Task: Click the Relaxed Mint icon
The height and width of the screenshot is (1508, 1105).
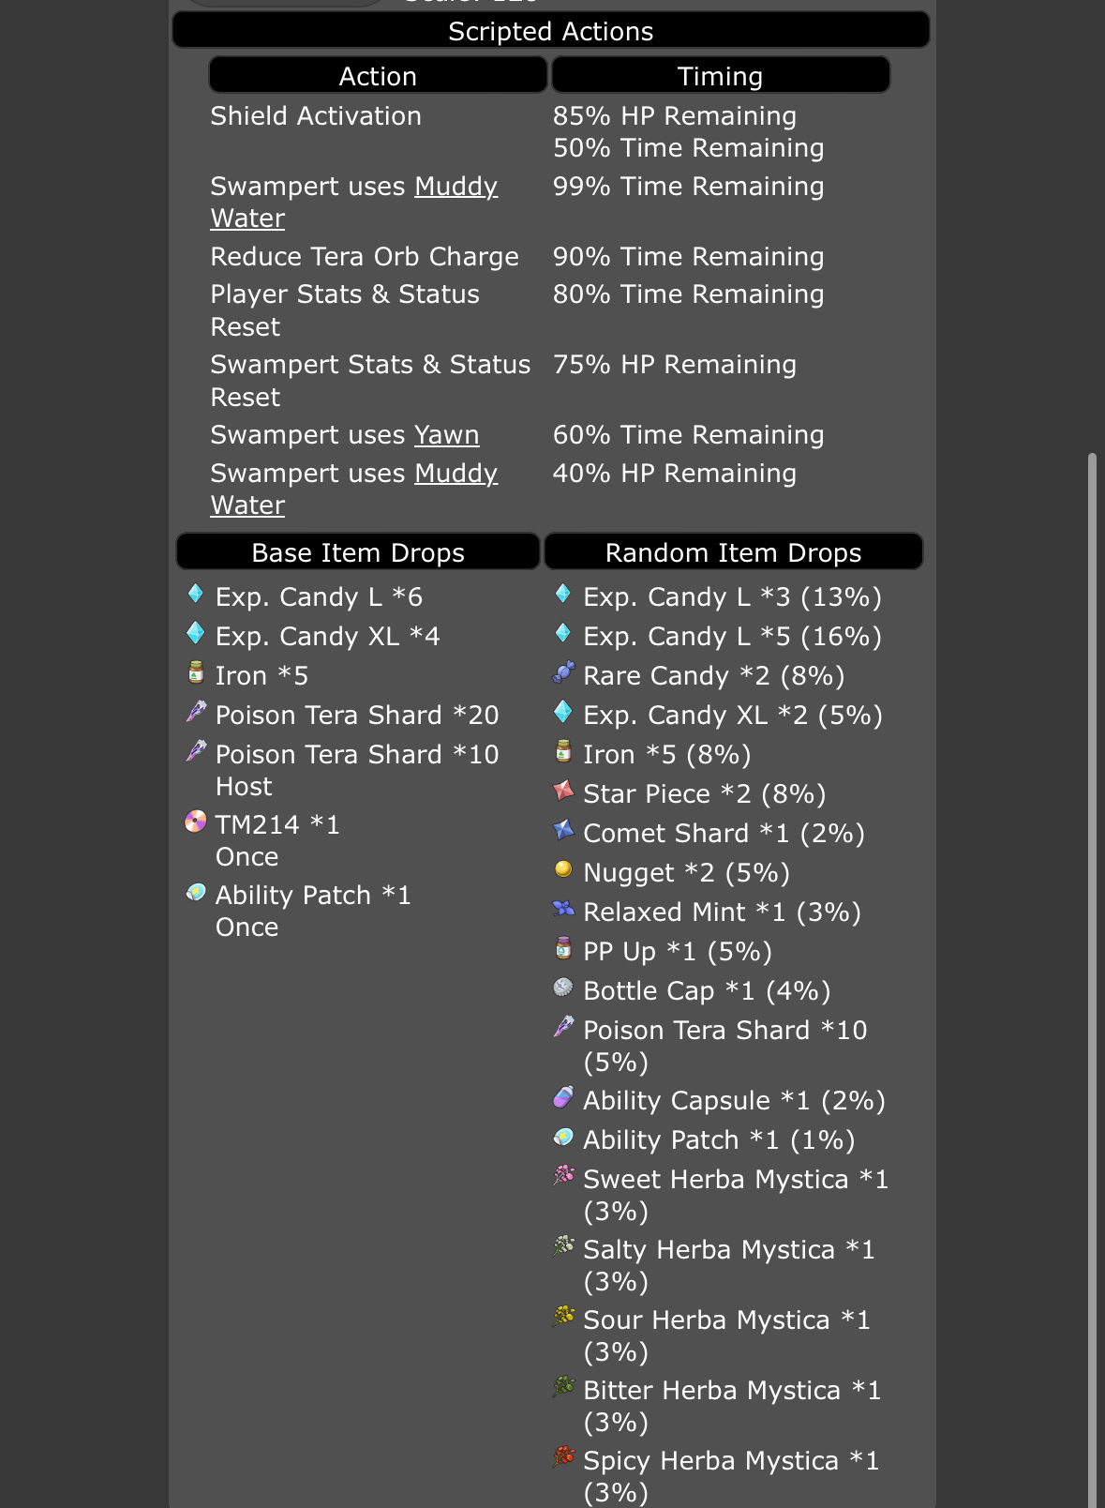Action: pos(563,909)
